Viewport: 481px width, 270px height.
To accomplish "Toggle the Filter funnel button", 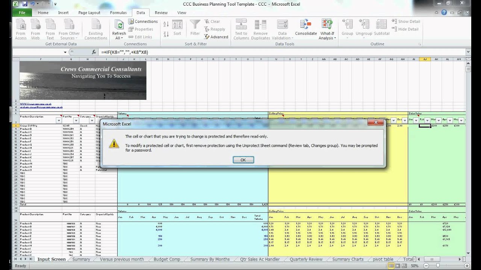I will click(195, 28).
